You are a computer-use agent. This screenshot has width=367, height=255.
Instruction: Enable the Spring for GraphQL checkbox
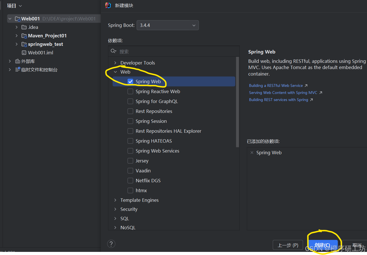pos(130,101)
